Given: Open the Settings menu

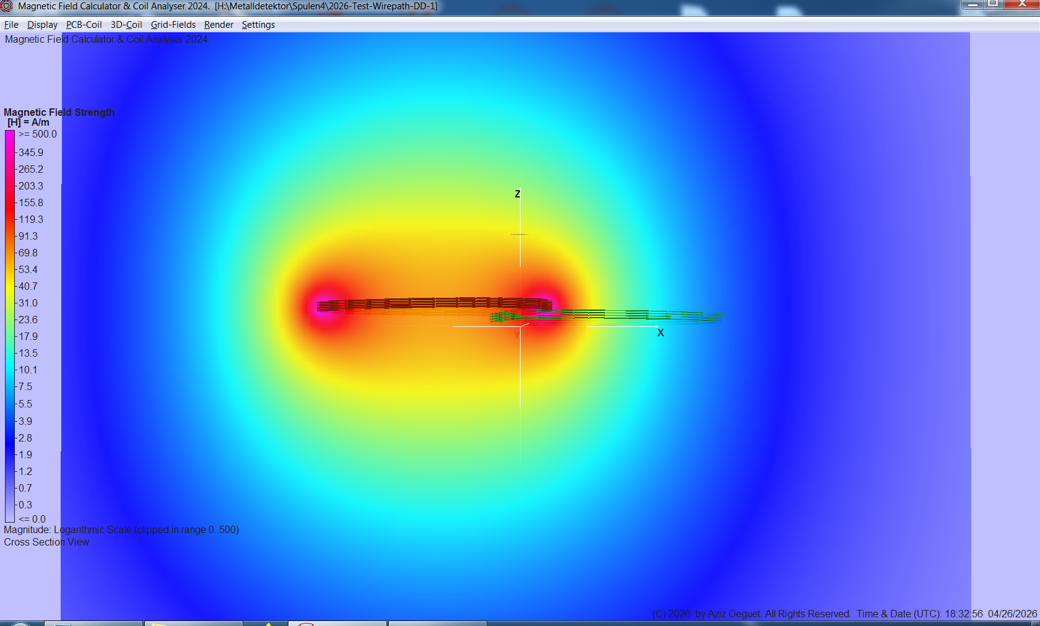Looking at the screenshot, I should (258, 25).
